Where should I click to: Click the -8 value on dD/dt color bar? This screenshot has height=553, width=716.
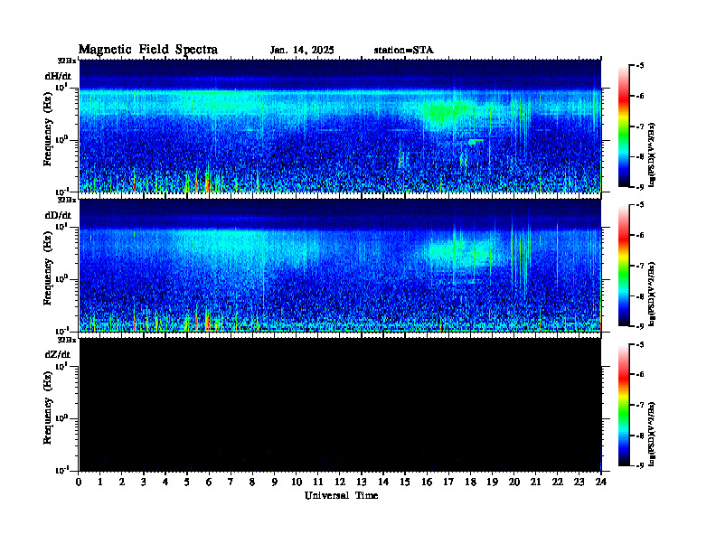(640, 296)
